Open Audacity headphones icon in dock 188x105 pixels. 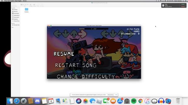click(161, 101)
